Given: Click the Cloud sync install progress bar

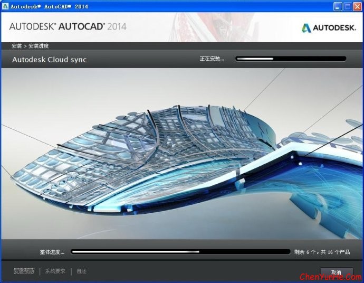Looking at the screenshot, I should [291, 59].
